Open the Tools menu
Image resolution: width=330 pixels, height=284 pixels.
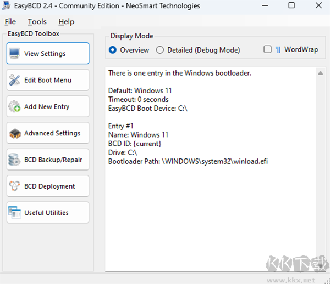coord(37,22)
